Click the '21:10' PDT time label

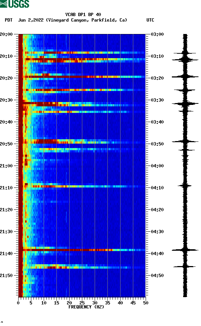click(6, 188)
